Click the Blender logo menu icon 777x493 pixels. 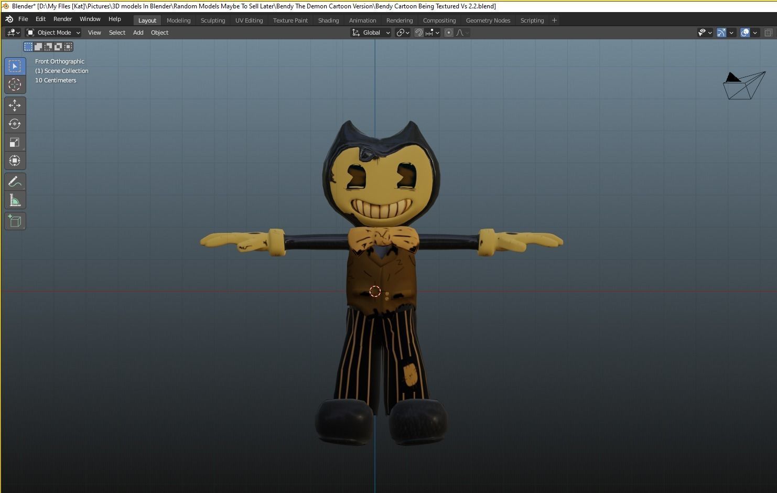(9, 19)
